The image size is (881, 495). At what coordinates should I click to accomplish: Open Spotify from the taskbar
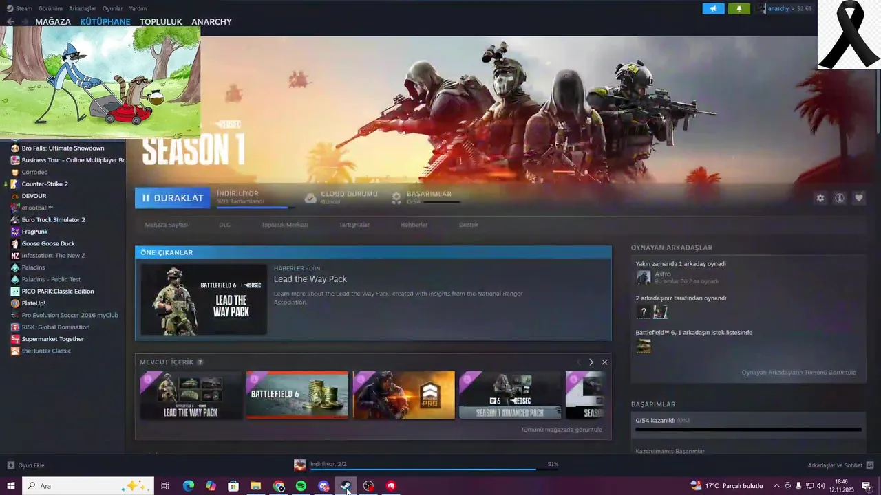[x=301, y=486]
